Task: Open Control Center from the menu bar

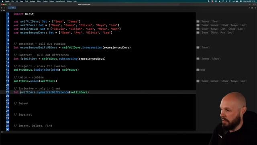Action: point(241,1)
